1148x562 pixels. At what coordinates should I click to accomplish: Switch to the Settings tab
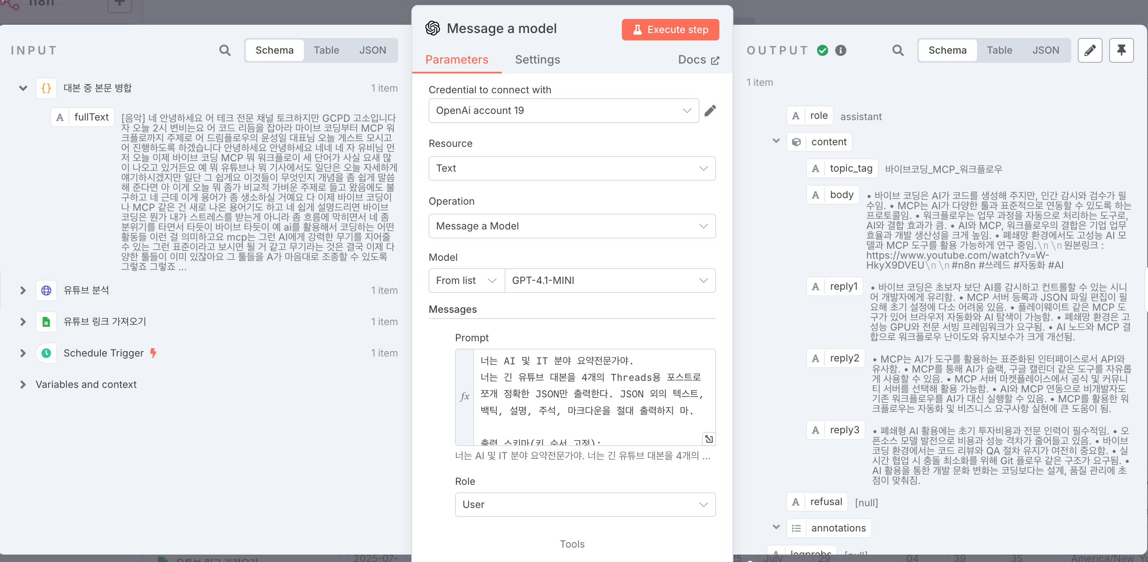(537, 60)
